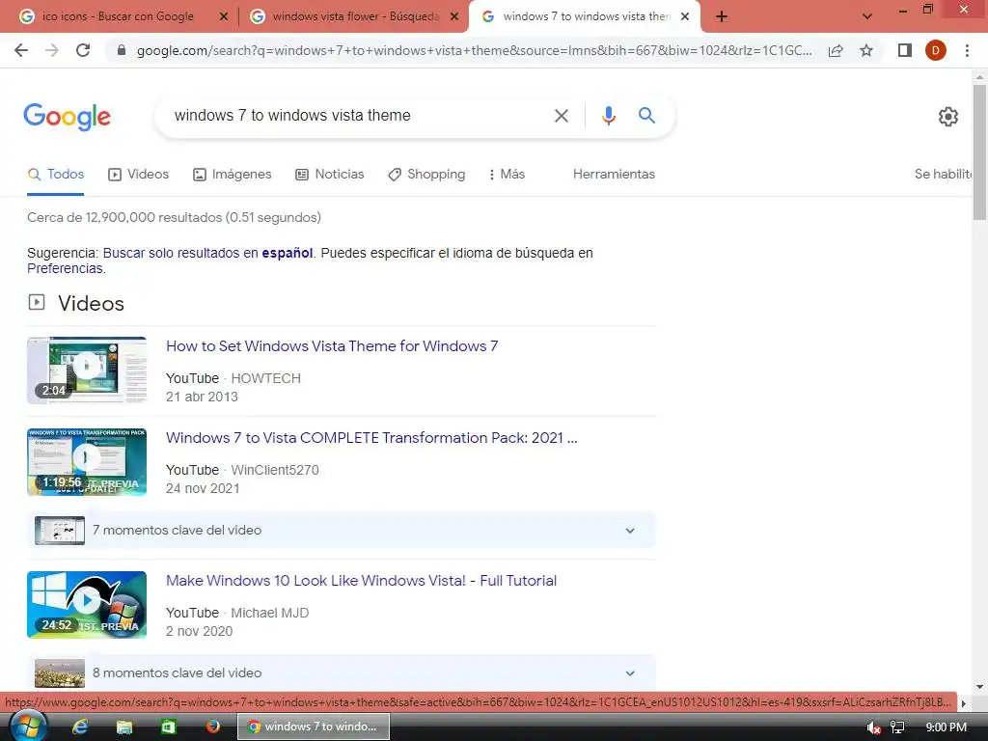Screen dimensions: 988x741
Task: Close the 'ico icons' tab
Action: click(x=224, y=16)
